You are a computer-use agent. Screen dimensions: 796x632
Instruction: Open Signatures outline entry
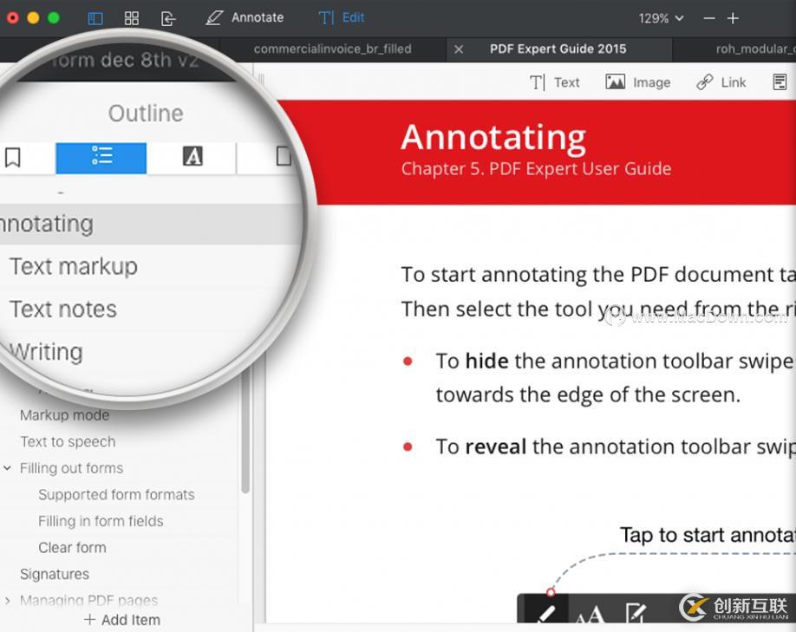click(x=55, y=574)
